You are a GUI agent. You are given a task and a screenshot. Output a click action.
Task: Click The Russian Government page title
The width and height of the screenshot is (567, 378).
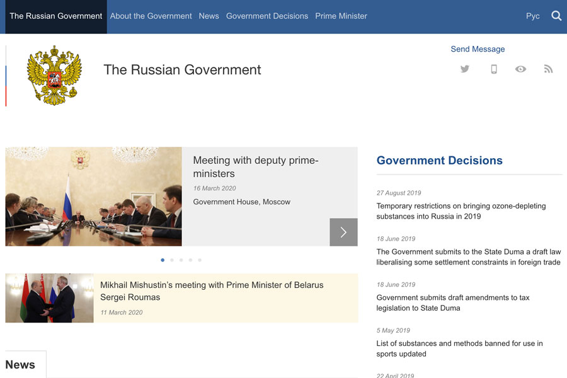[182, 70]
